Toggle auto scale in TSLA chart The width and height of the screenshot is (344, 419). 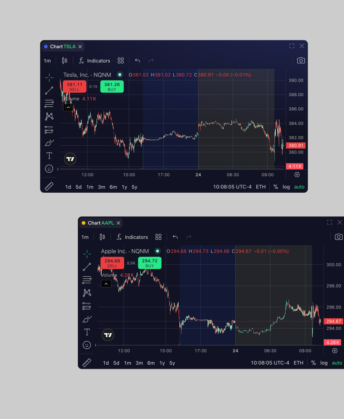pos(299,187)
